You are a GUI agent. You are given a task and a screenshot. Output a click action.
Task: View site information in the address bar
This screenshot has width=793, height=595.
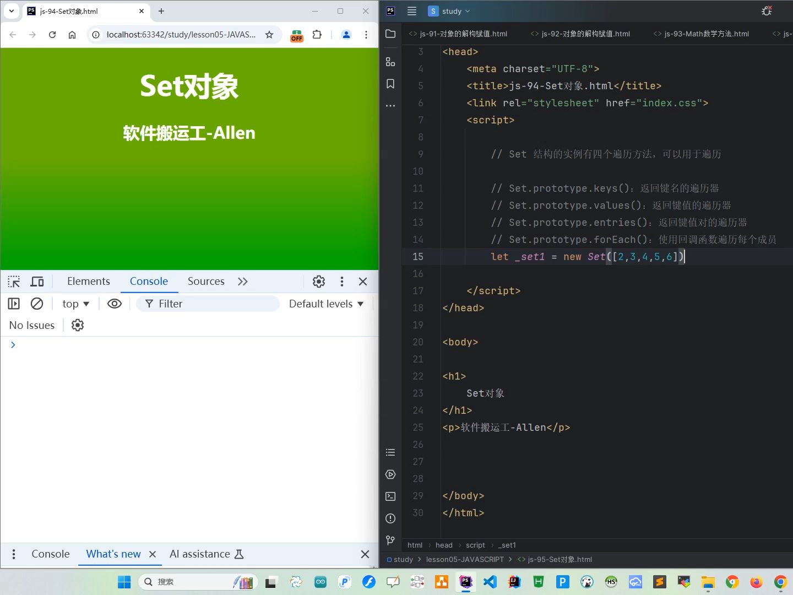[x=96, y=35]
